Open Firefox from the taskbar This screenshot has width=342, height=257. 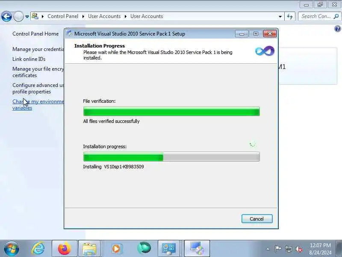[x=65, y=249]
